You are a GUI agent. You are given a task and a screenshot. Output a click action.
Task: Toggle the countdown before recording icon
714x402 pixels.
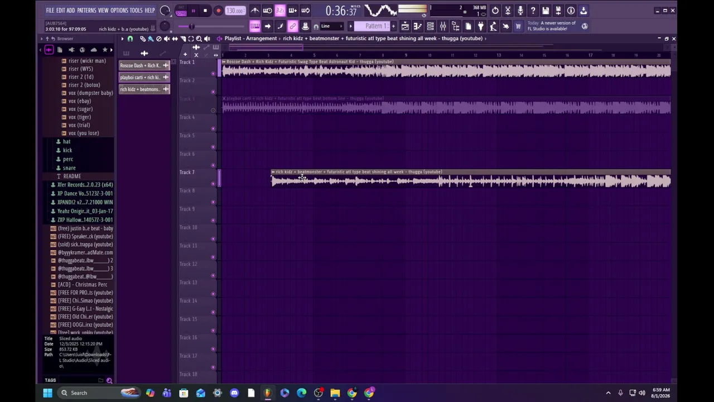pyautogui.click(x=280, y=11)
